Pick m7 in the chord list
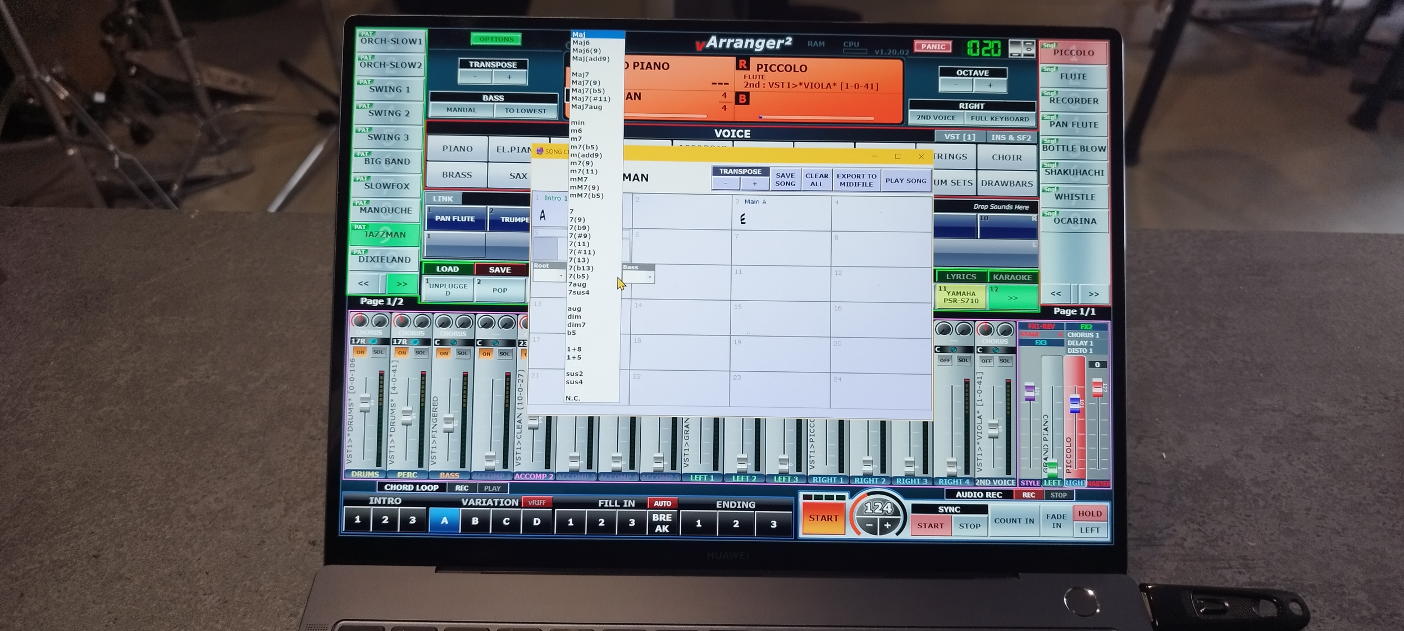Viewport: 1404px width, 631px height. pyautogui.click(x=576, y=139)
